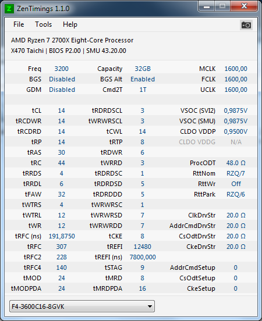Close the ZenTimings window
Image resolution: width=262 pixels, height=321 pixels.
pos(244,6)
